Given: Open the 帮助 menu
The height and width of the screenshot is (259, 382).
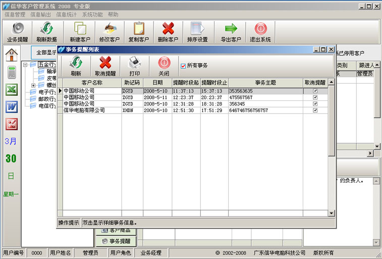Looking at the screenshot, I should pos(113,15).
